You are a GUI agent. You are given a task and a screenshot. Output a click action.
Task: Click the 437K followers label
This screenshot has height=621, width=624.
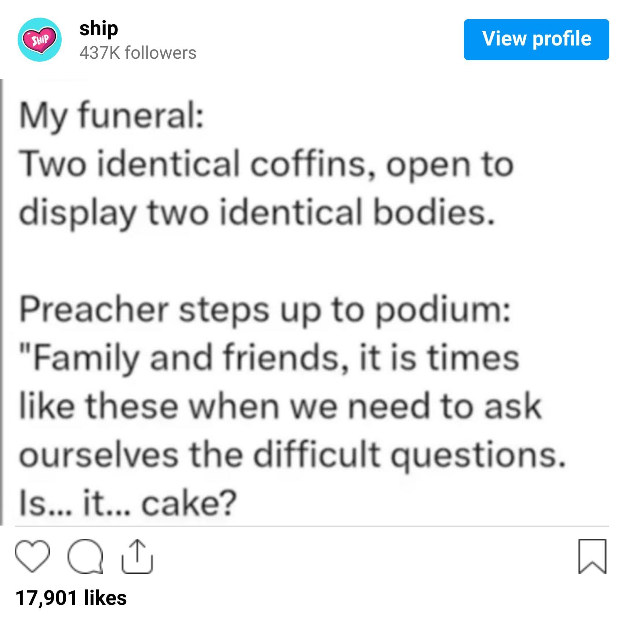click(137, 52)
